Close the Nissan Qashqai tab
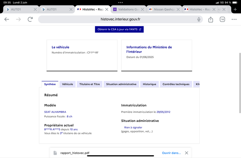 coord(178,9)
